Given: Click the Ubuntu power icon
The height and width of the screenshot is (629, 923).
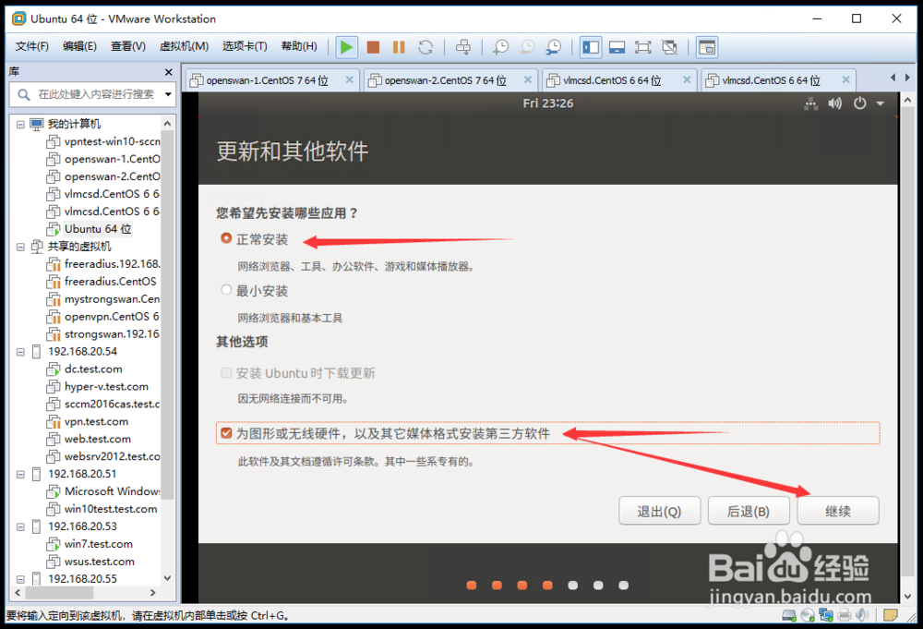Looking at the screenshot, I should [860, 103].
